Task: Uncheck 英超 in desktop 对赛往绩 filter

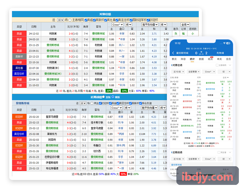Action: [x=86, y=20]
